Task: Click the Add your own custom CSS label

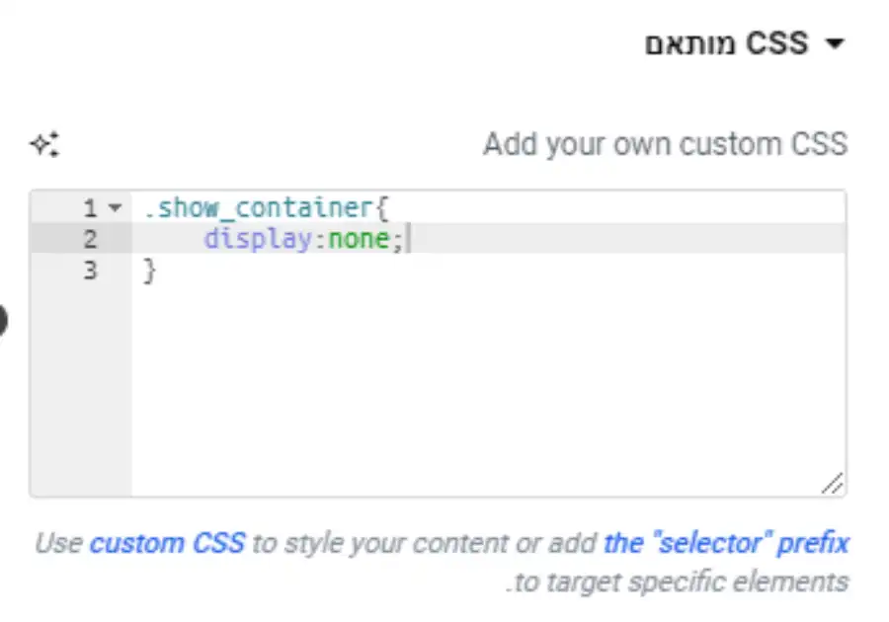Action: tap(666, 144)
